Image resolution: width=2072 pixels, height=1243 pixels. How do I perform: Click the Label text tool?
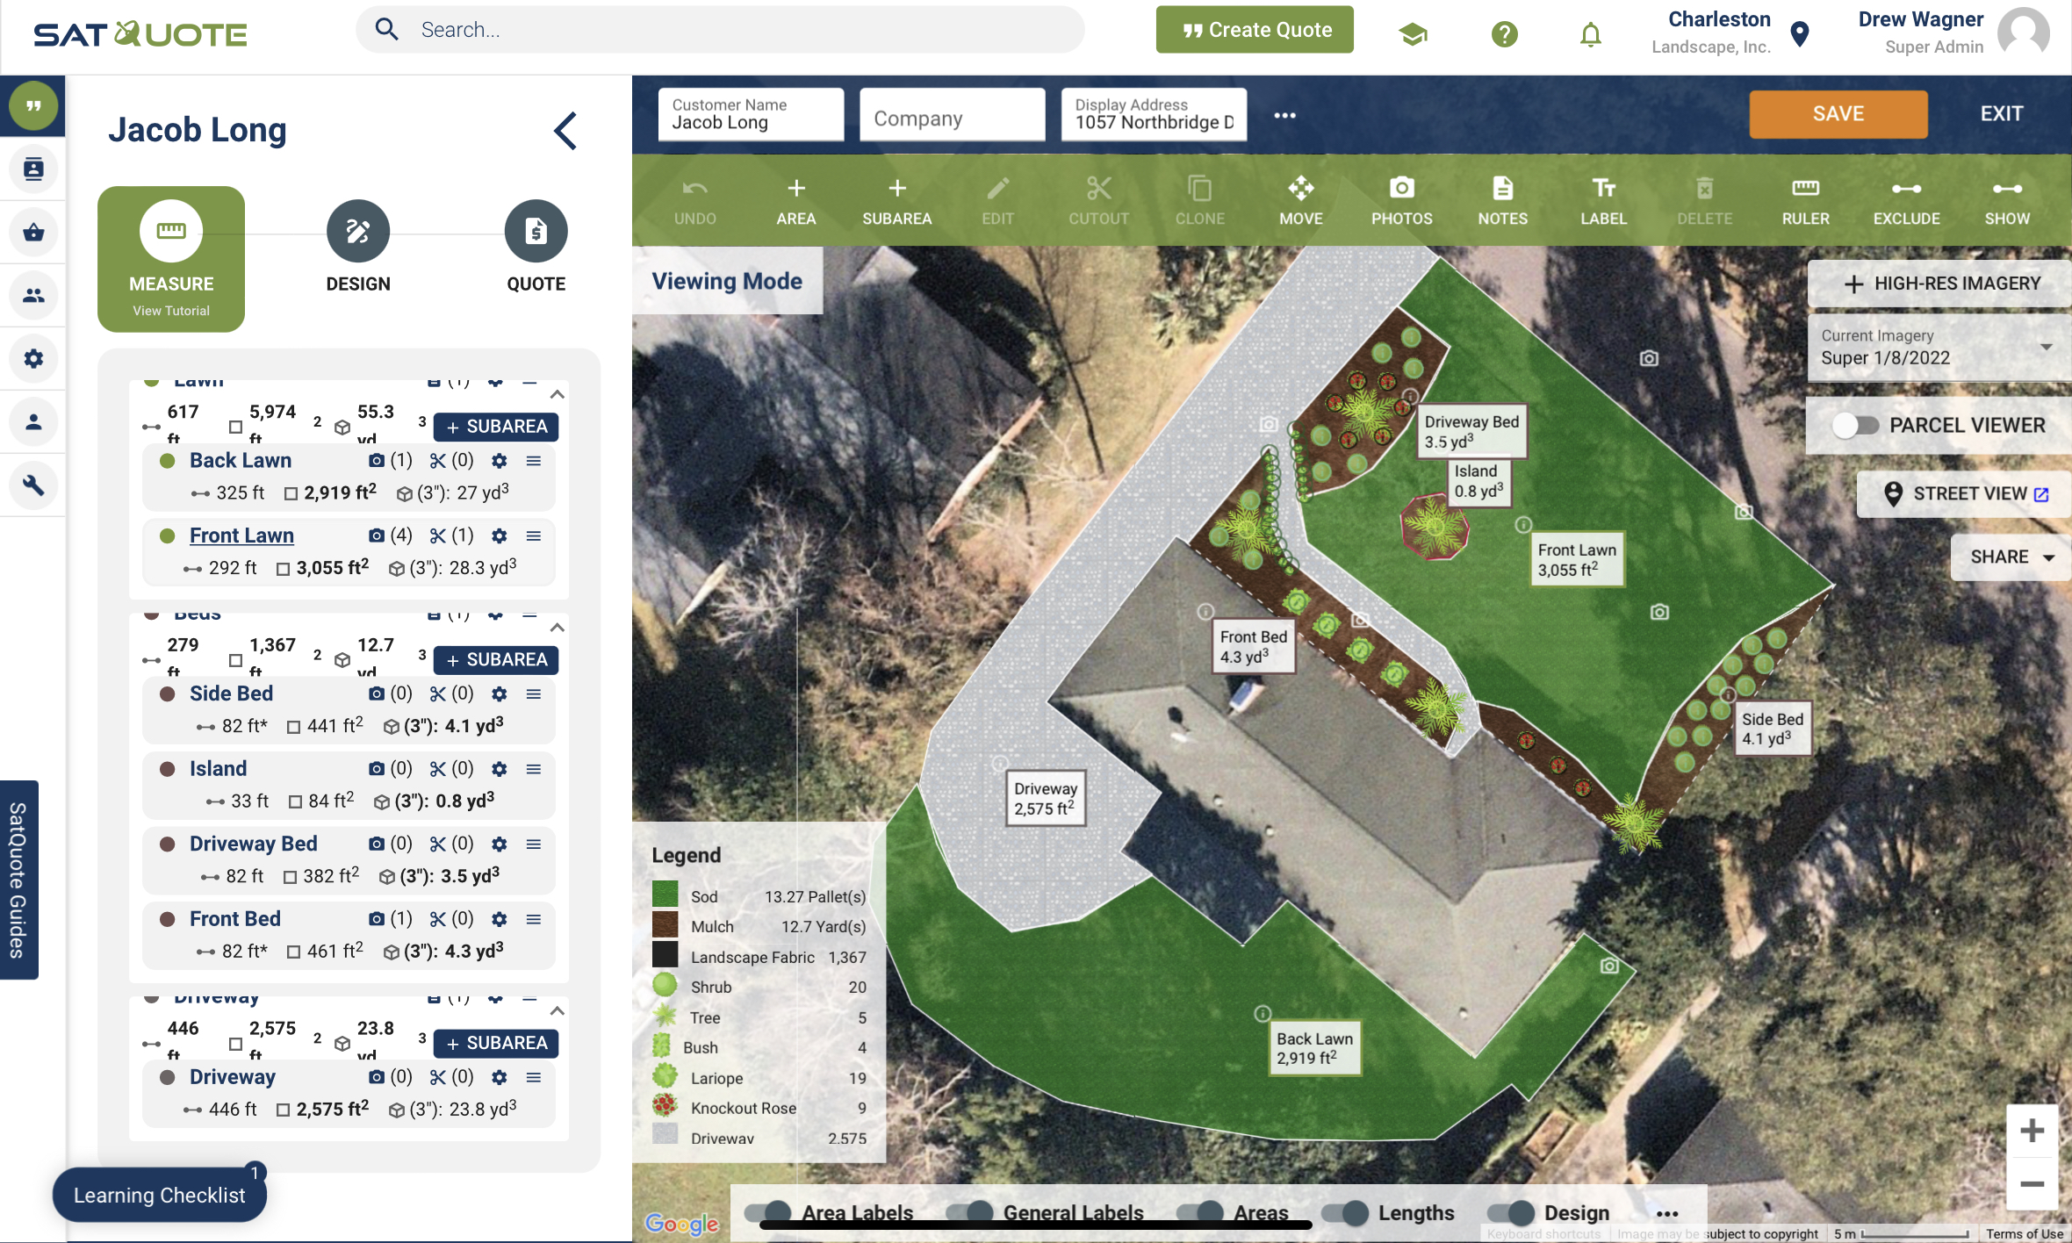tap(1603, 200)
